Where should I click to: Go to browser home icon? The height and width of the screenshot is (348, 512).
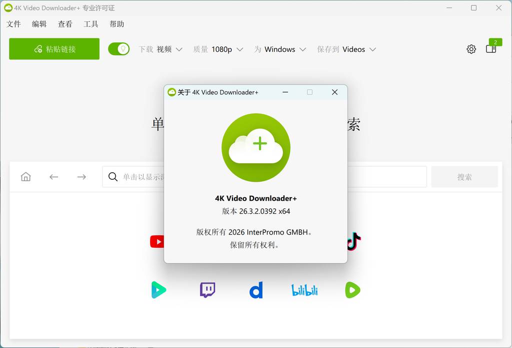(26, 177)
